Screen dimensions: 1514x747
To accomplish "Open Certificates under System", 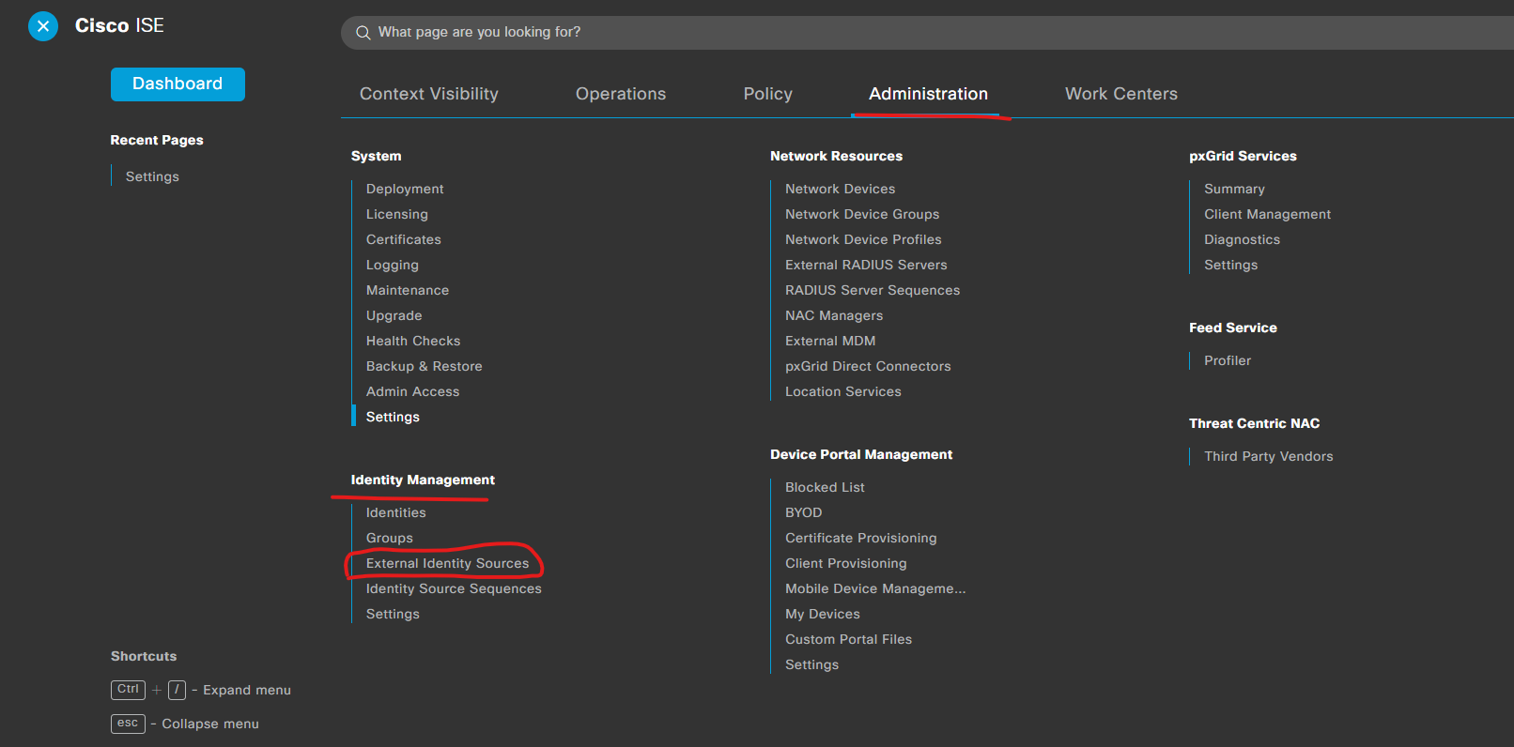I will pos(404,239).
